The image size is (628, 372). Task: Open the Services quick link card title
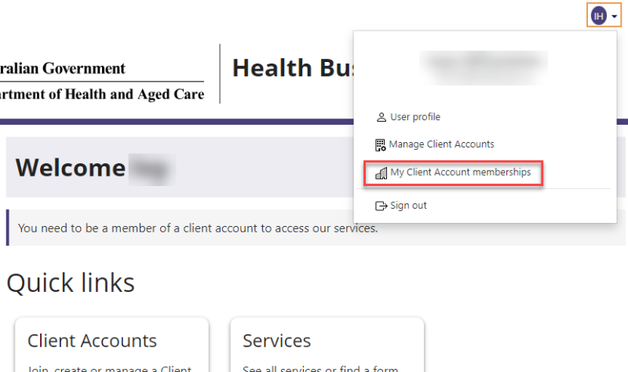[x=276, y=341]
